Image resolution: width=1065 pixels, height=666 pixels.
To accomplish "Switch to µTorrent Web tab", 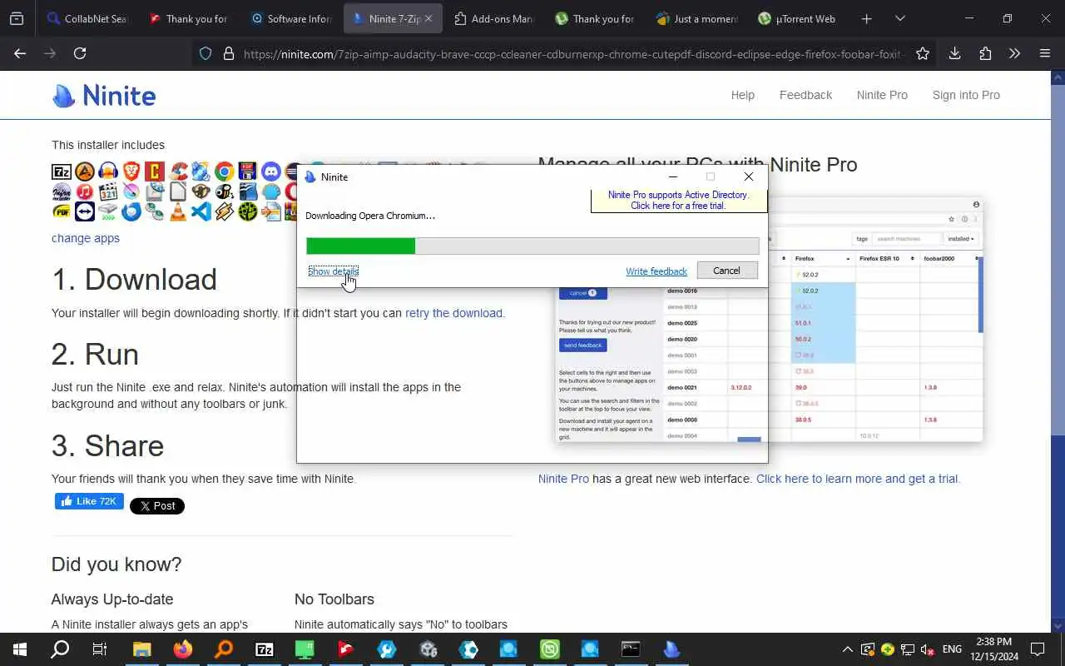I will [797, 18].
